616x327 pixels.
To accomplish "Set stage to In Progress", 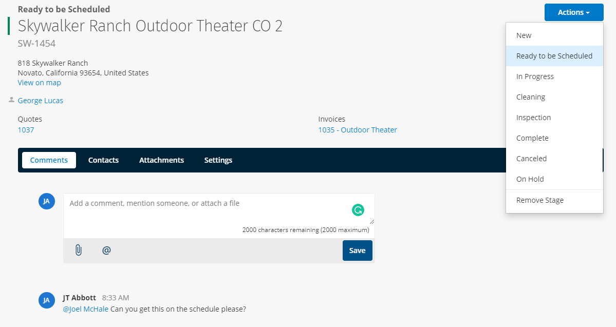I will [554, 76].
